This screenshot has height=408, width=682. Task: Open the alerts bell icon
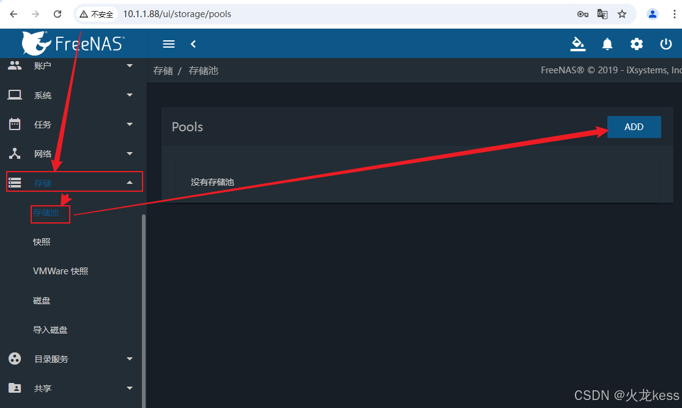(607, 44)
